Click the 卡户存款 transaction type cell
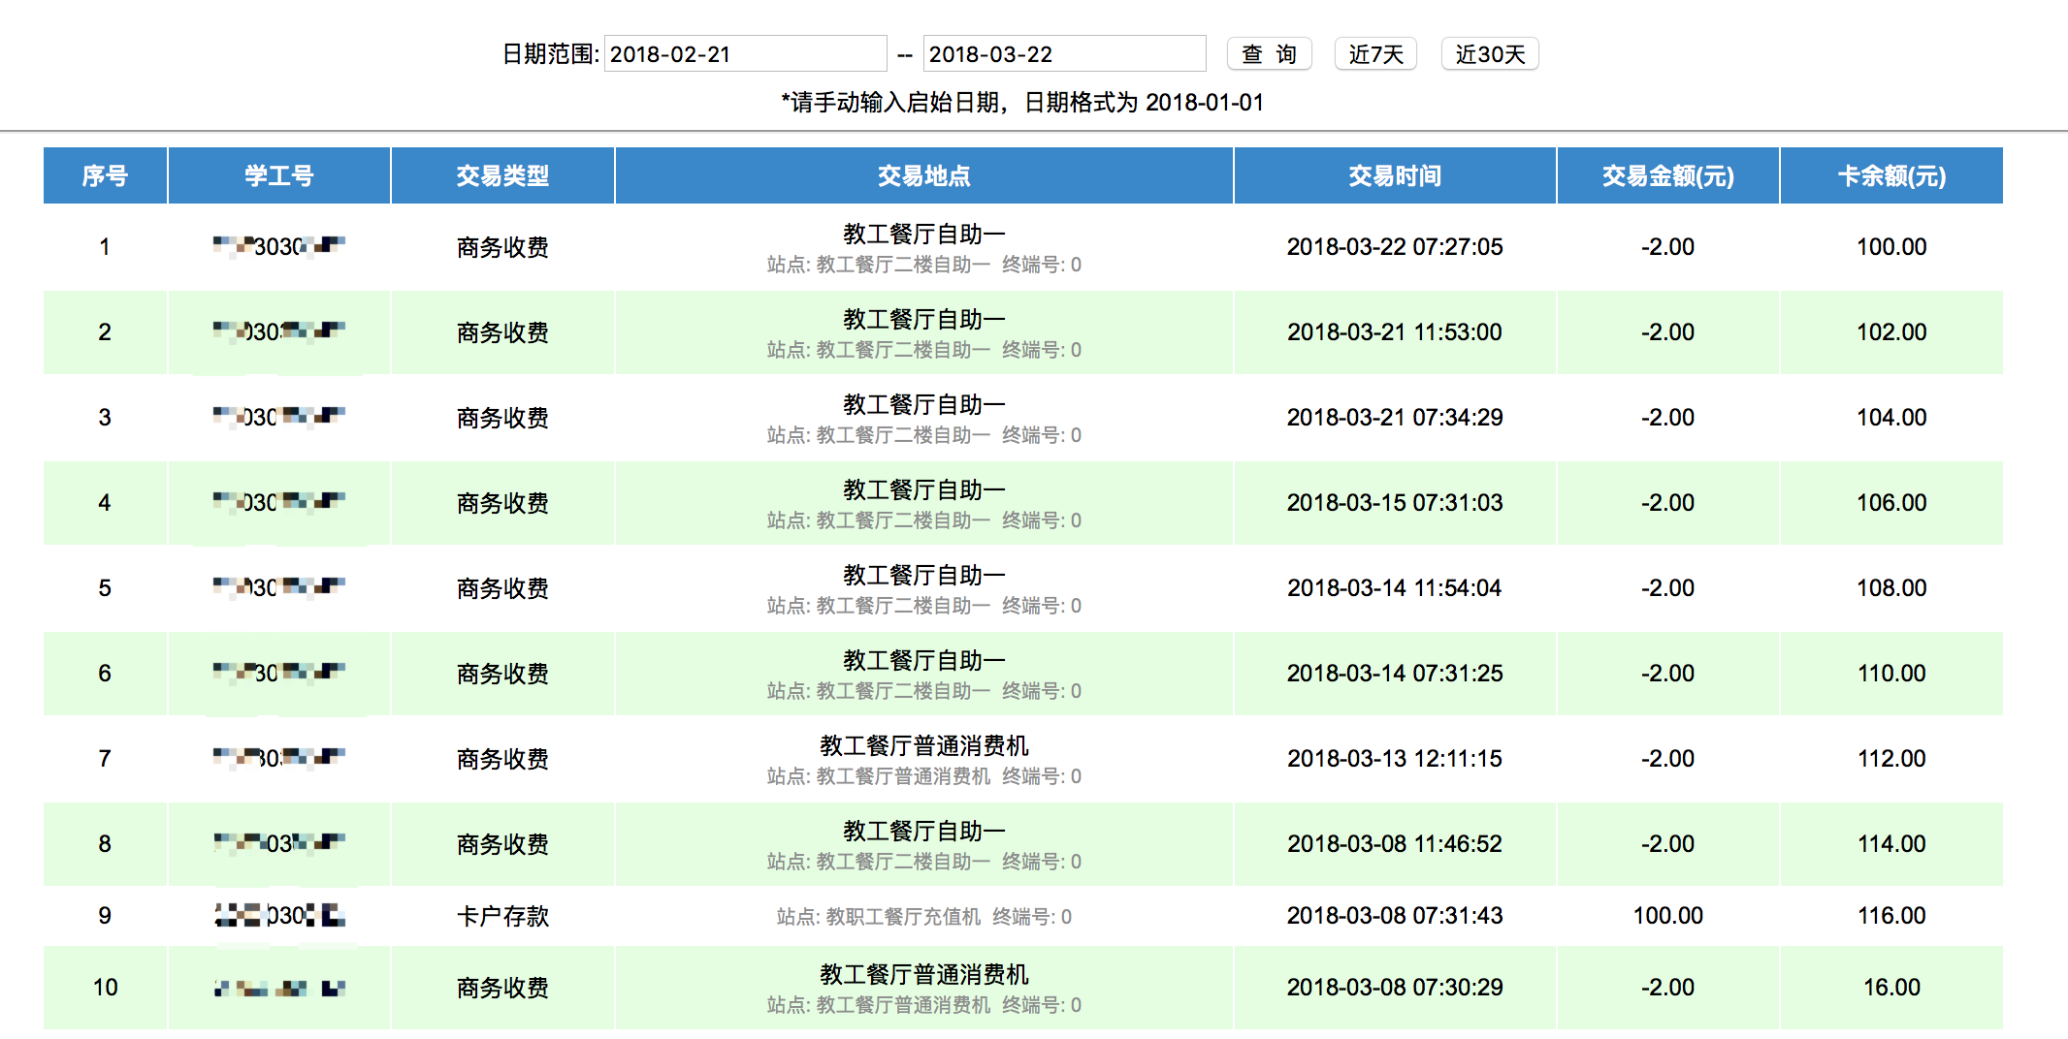 coord(502,916)
